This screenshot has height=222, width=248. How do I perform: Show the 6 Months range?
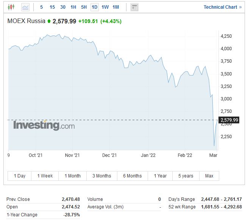132,176
